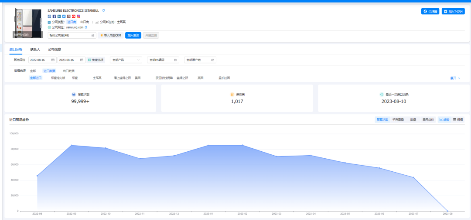471x220 pixels.
Task: Click the 全球搜 button
Action: (x=430, y=11)
